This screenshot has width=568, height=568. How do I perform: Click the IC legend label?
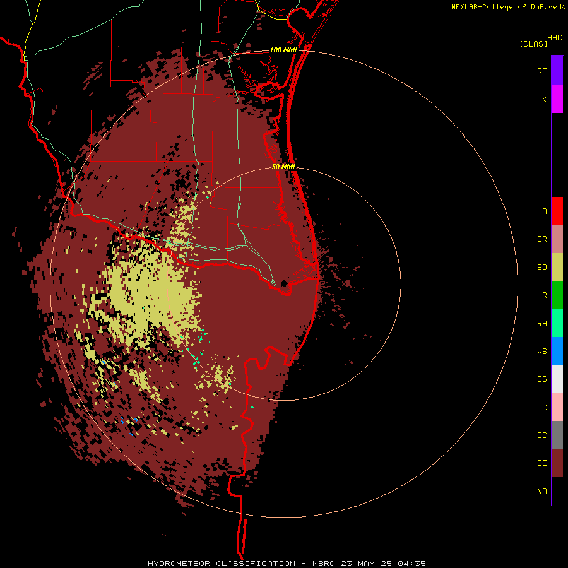[x=542, y=408]
